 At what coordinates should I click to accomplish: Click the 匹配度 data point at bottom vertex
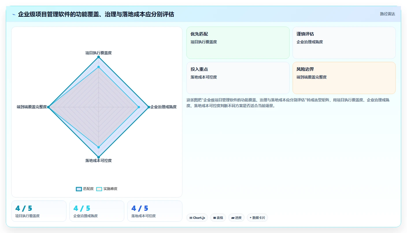tap(99, 157)
